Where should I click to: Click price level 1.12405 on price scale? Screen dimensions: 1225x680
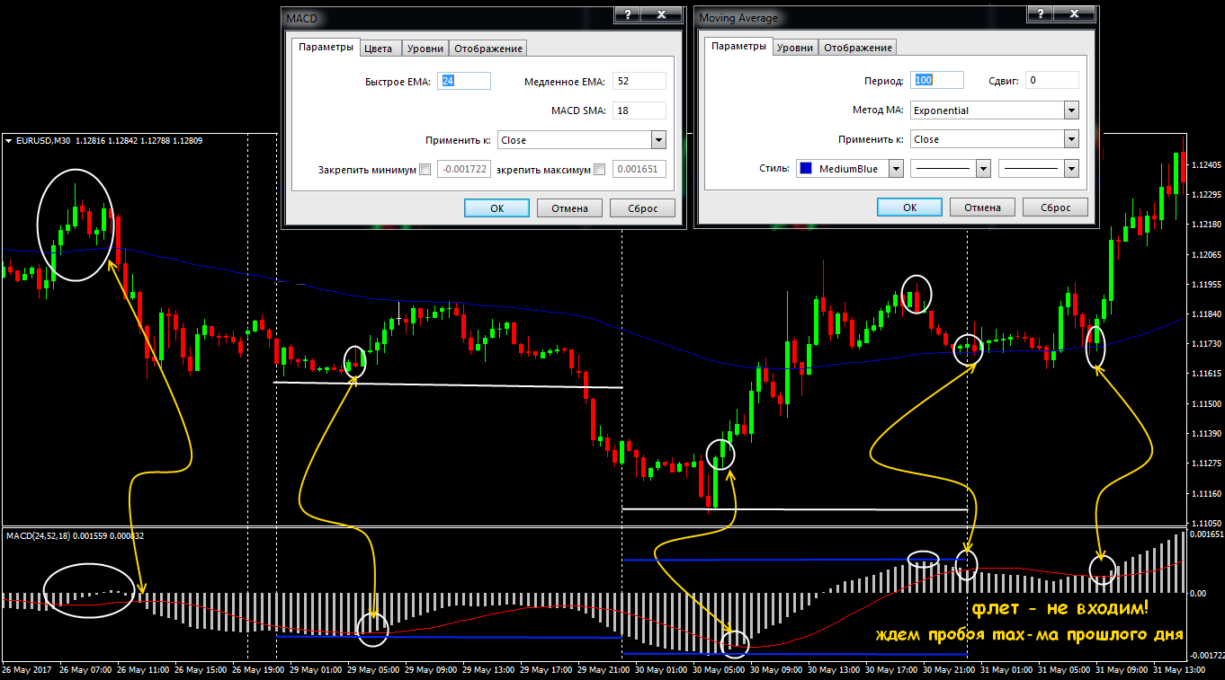click(x=1205, y=165)
